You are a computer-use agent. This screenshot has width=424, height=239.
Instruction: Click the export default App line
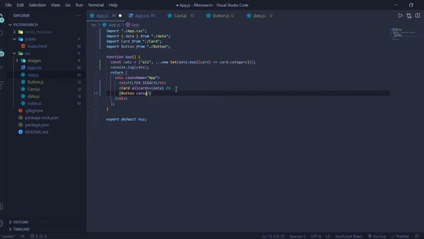pyautogui.click(x=126, y=119)
